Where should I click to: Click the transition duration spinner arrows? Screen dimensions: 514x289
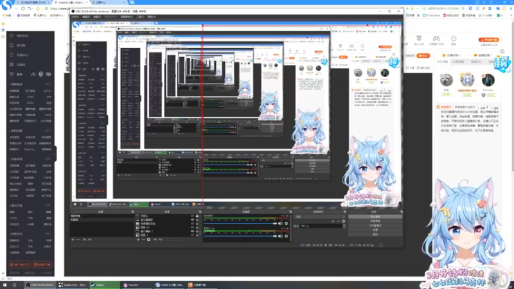[x=344, y=226]
